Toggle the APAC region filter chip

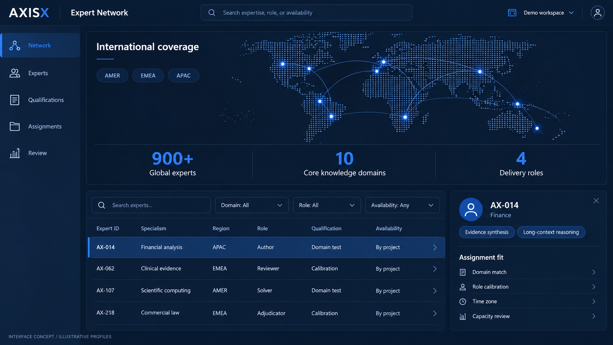(183, 76)
